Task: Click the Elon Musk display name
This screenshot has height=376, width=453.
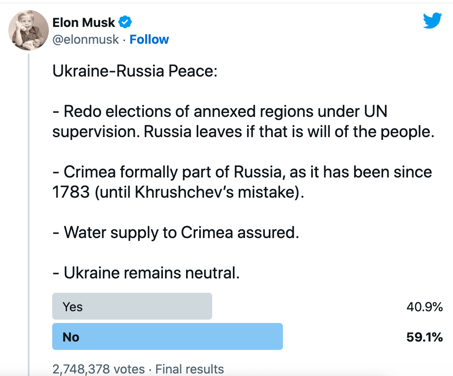Action: [83, 22]
